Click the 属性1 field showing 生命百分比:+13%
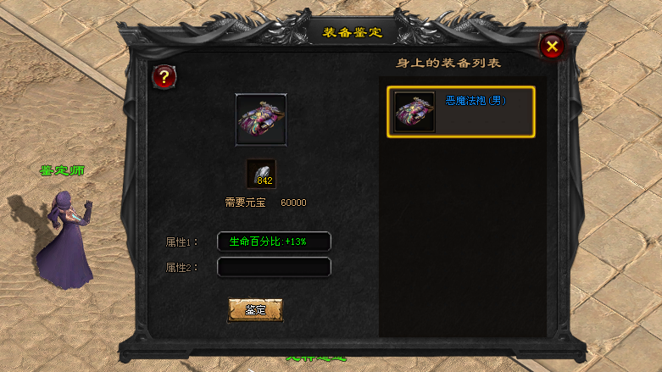This screenshot has height=372, width=662. tap(274, 242)
